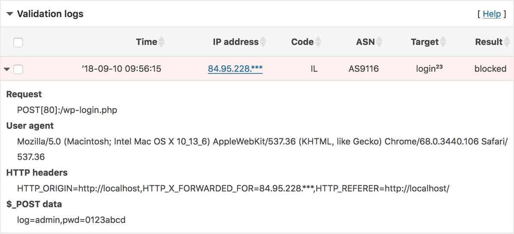Image resolution: width=514 pixels, height=234 pixels.
Task: Click the Result column sort arrows
Action: [x=507, y=42]
